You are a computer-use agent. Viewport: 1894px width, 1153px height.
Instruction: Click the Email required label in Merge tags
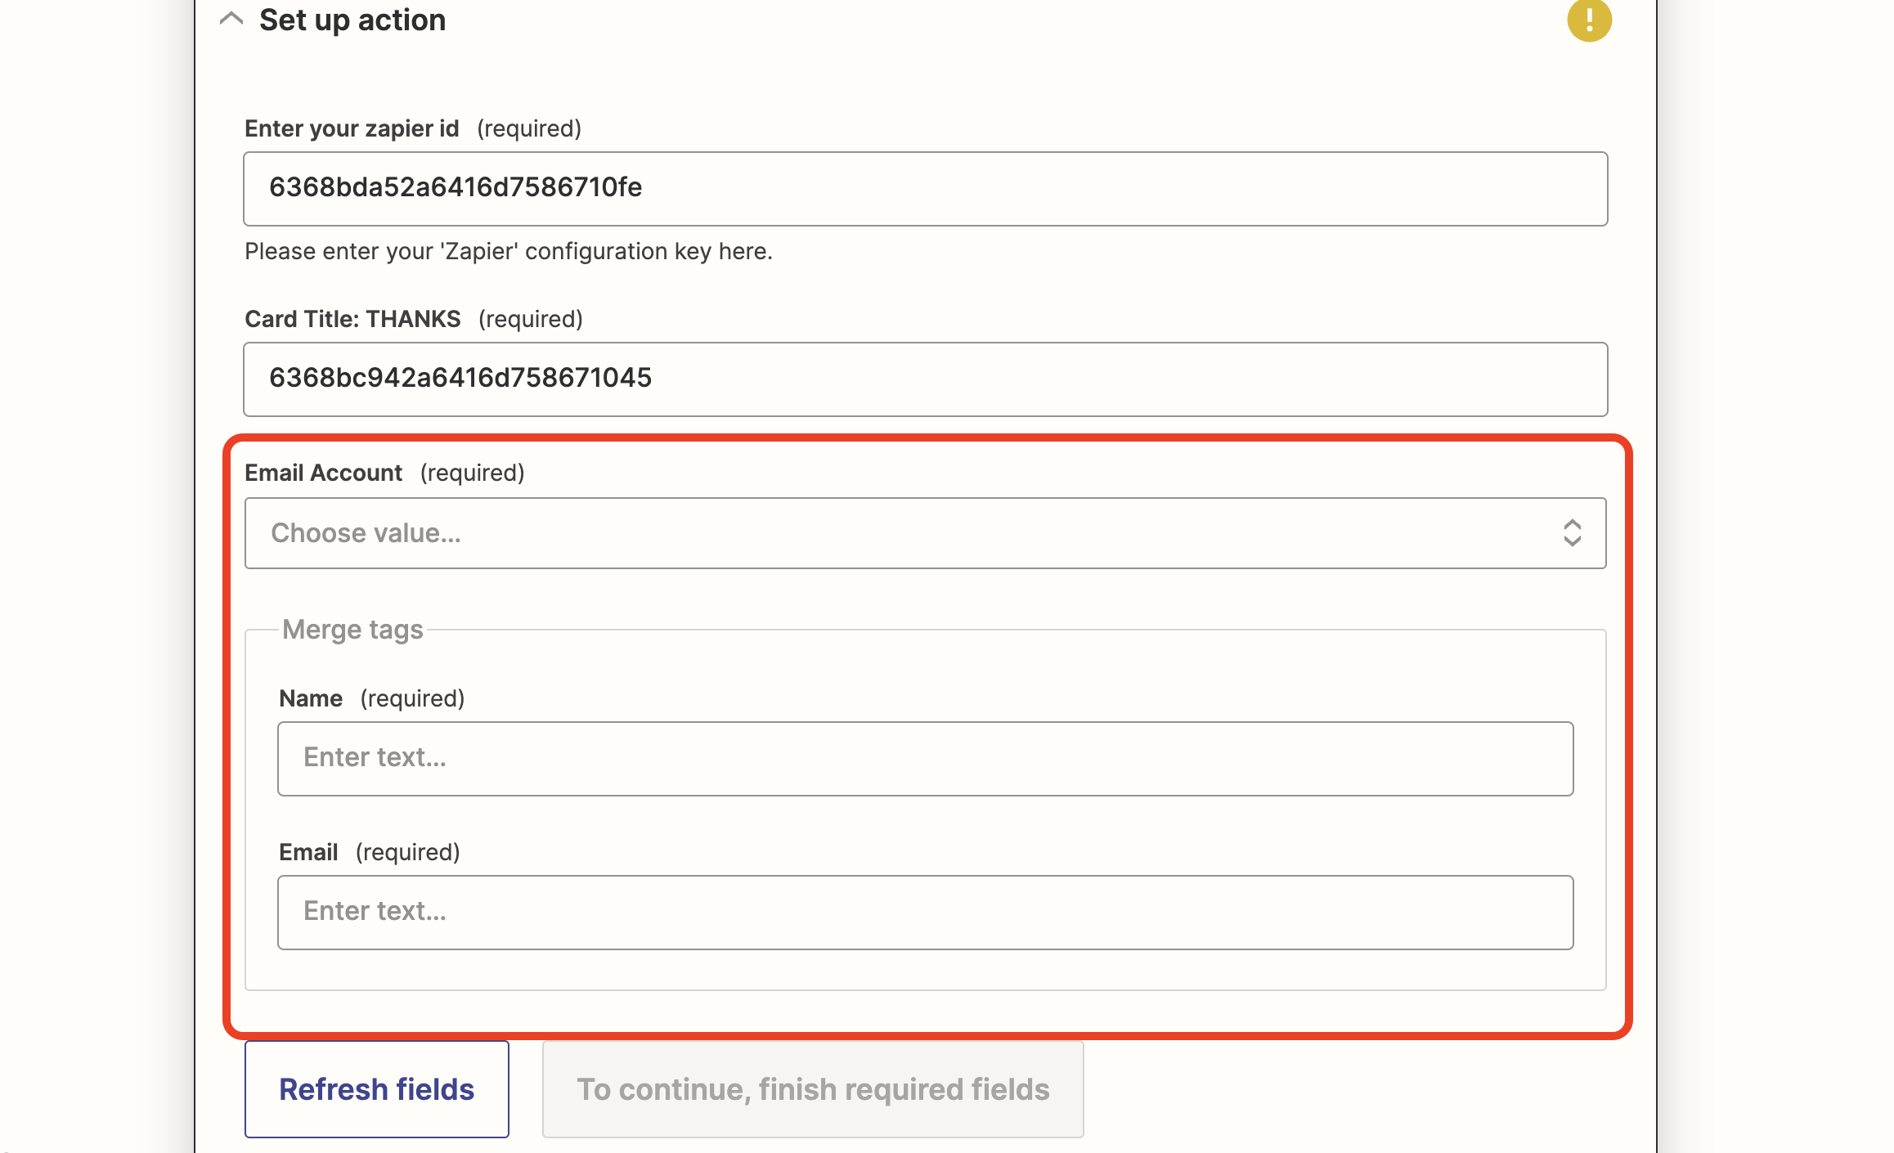[x=308, y=852]
